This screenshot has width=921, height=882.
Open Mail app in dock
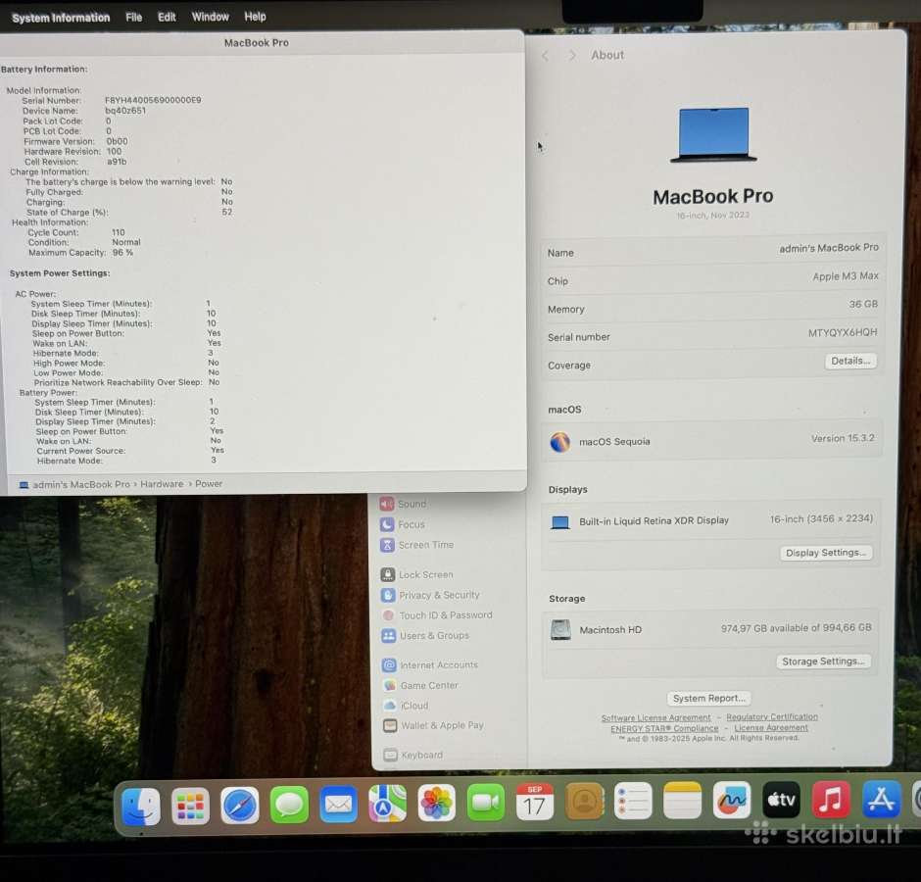pos(338,804)
